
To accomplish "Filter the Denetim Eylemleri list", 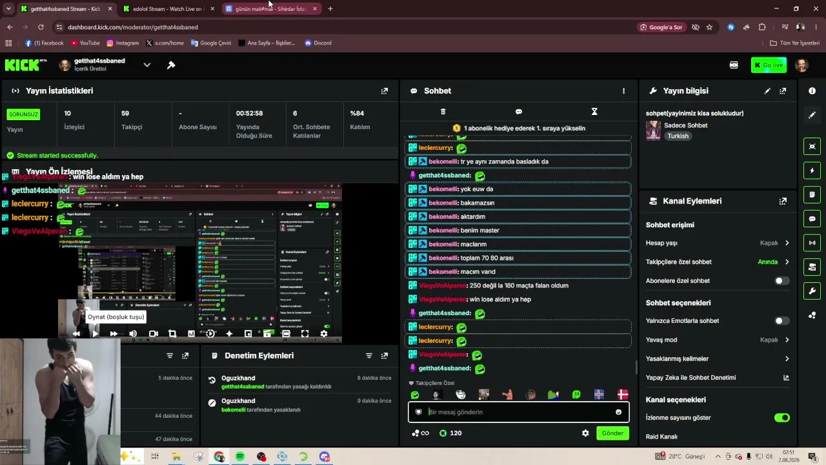I will 369,356.
